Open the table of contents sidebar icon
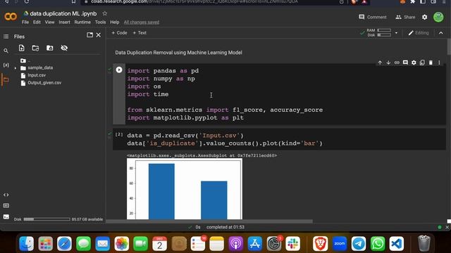 (6, 37)
